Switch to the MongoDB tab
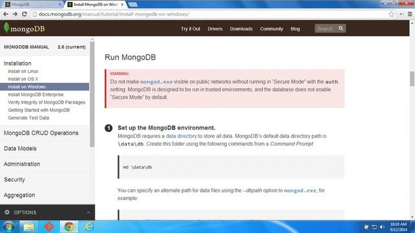Screen dimensions: 415x233 tap(32, 5)
